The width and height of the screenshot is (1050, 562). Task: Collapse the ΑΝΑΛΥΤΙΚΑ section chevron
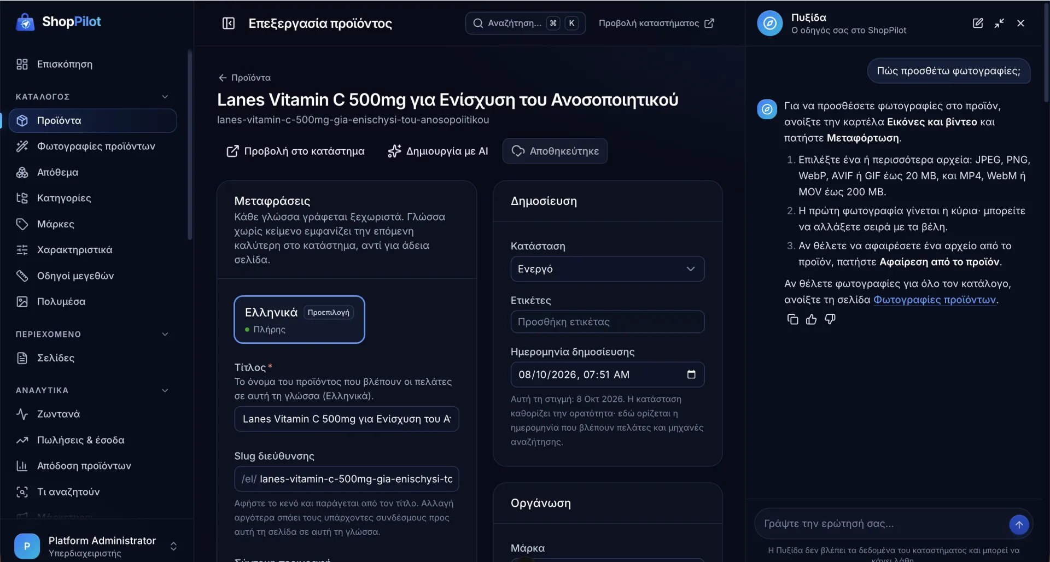coord(165,390)
